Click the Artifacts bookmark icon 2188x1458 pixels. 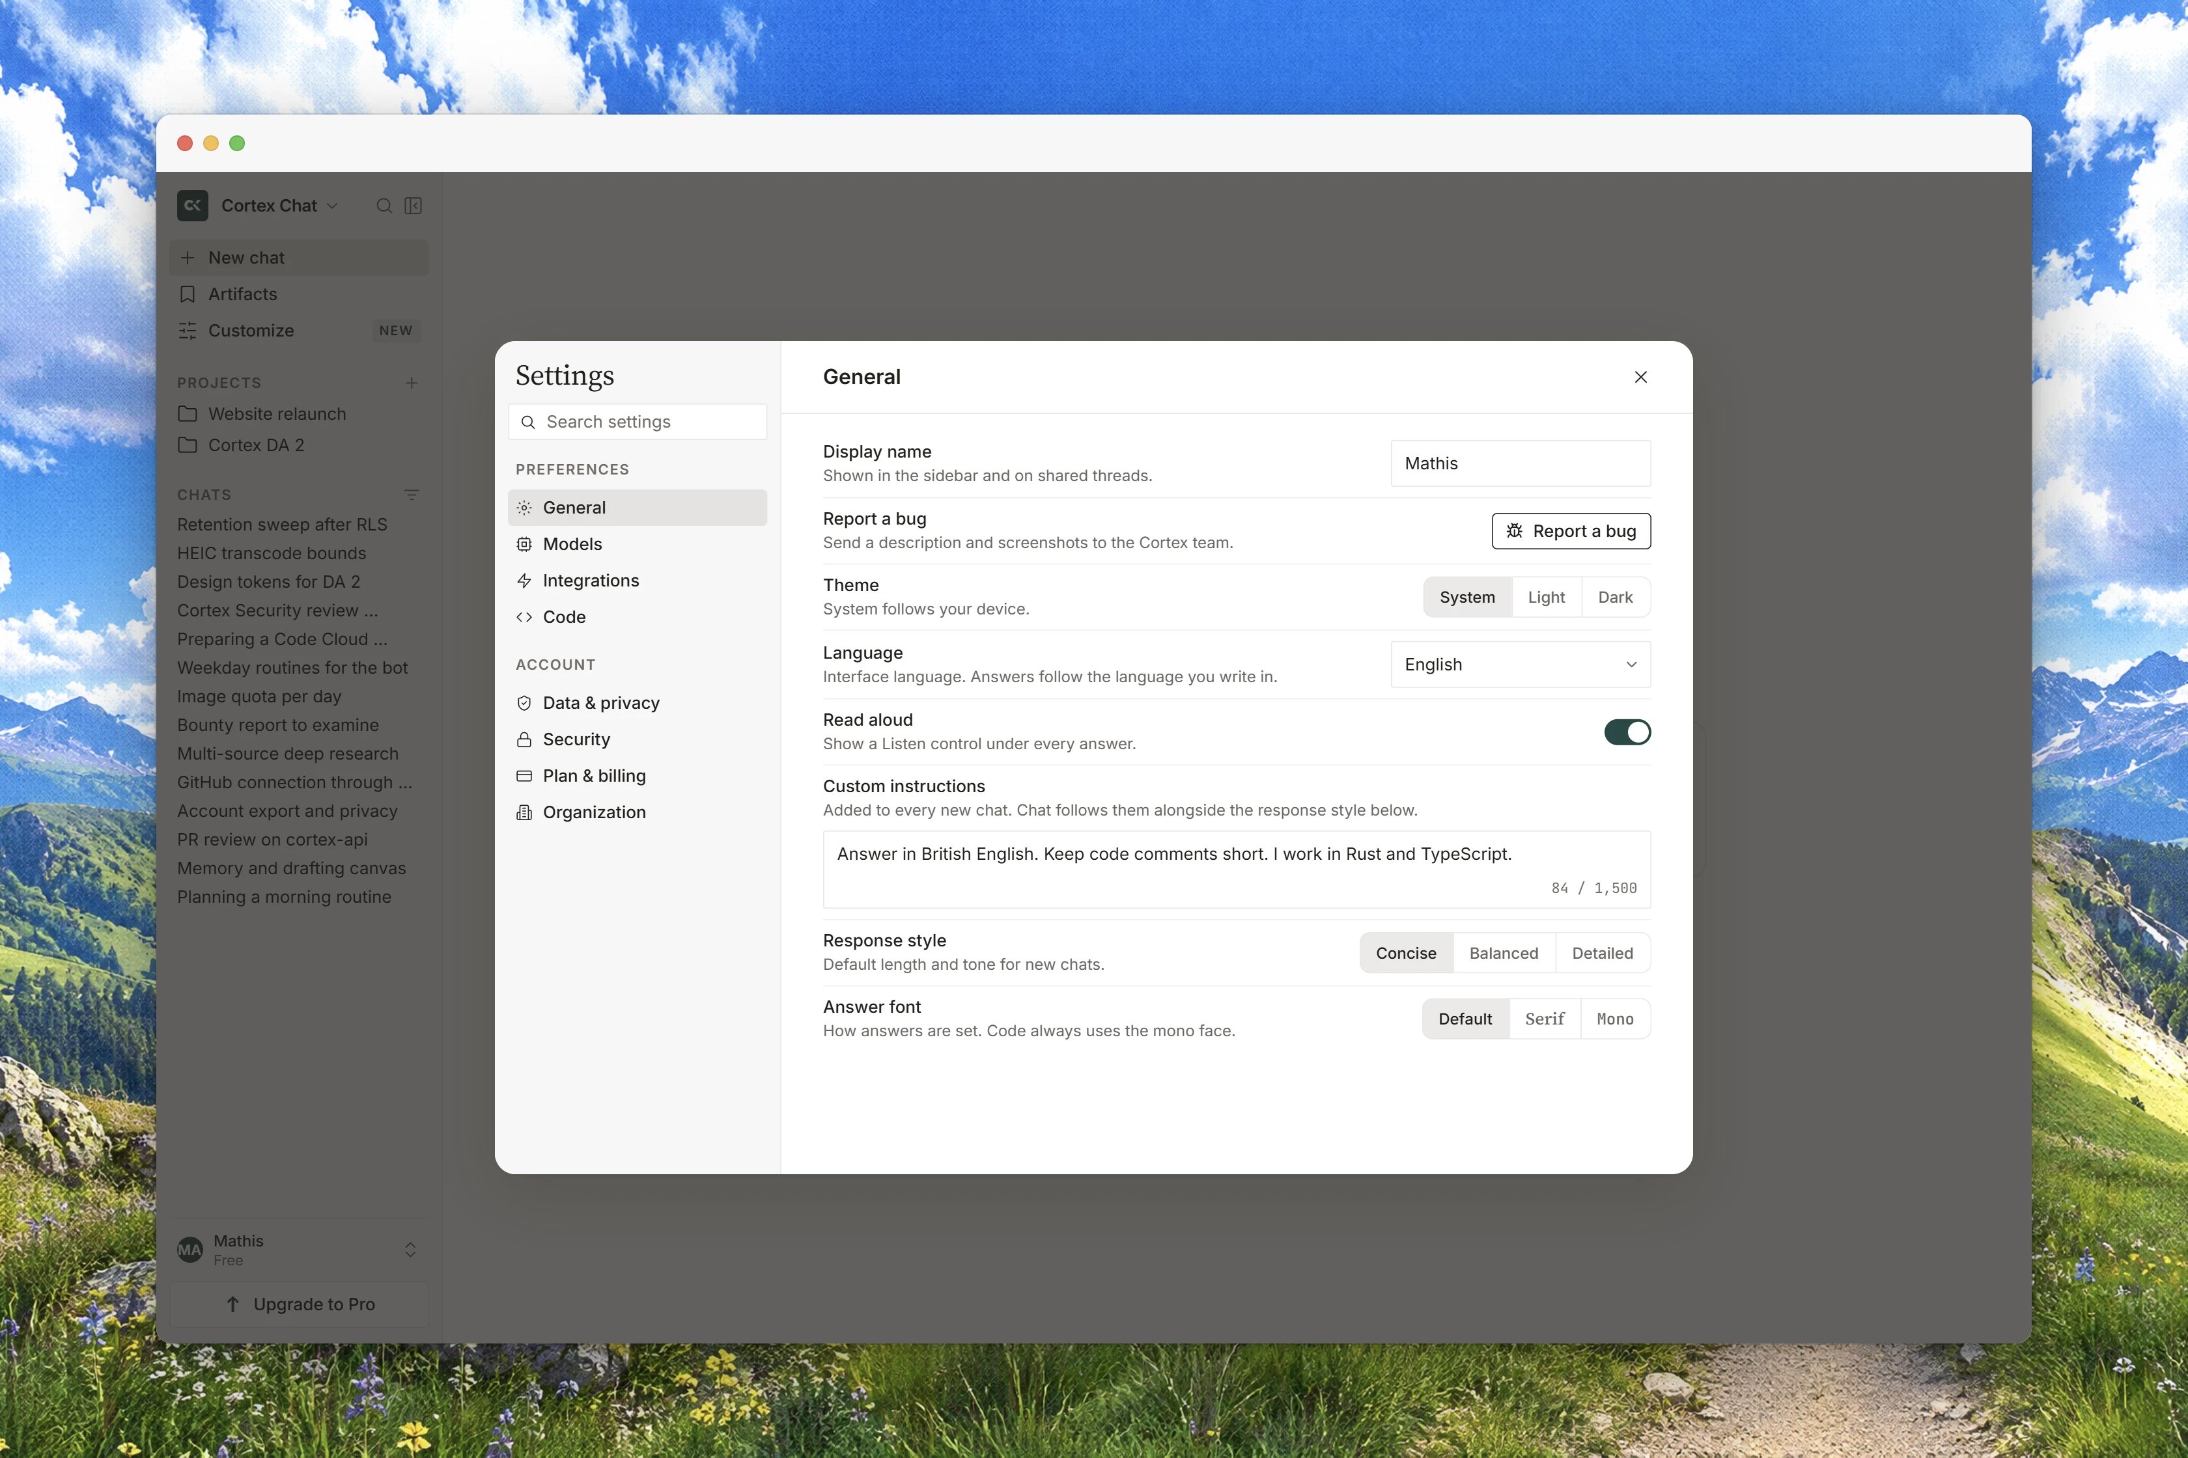click(x=188, y=294)
